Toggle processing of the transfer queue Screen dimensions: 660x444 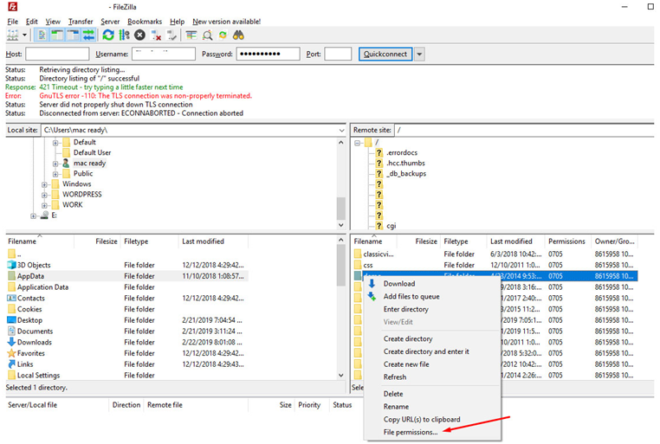point(124,35)
